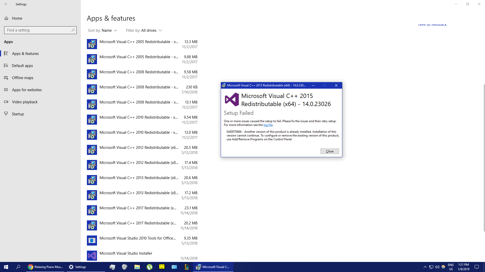Open the Action Center notifications icon
The image size is (485, 272).
click(x=477, y=267)
